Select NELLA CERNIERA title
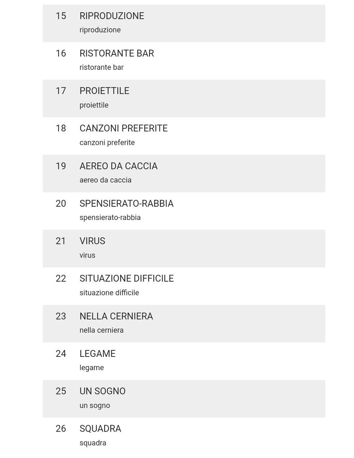The image size is (354, 458). [x=116, y=316]
